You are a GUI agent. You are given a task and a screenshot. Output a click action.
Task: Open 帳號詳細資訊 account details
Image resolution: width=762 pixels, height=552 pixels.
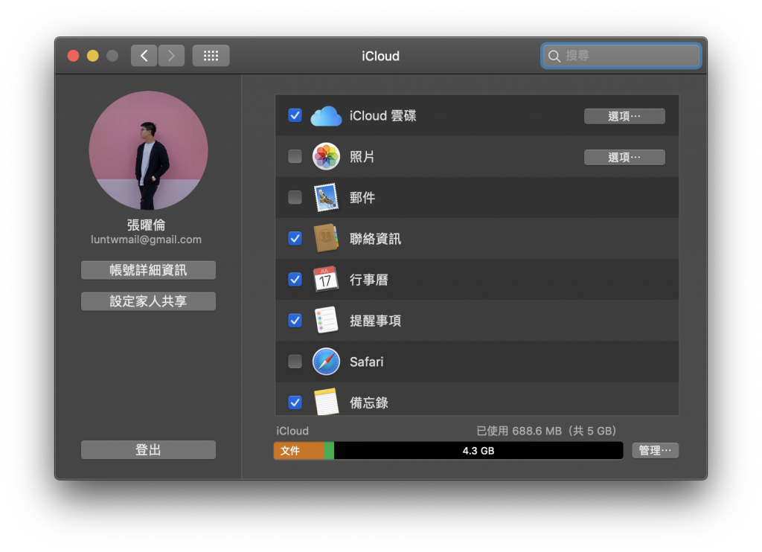(x=148, y=270)
